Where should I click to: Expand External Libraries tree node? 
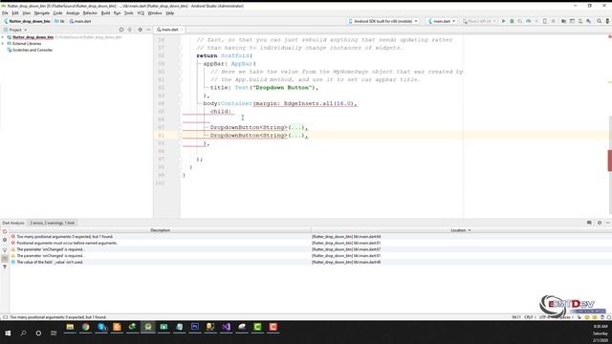3,44
